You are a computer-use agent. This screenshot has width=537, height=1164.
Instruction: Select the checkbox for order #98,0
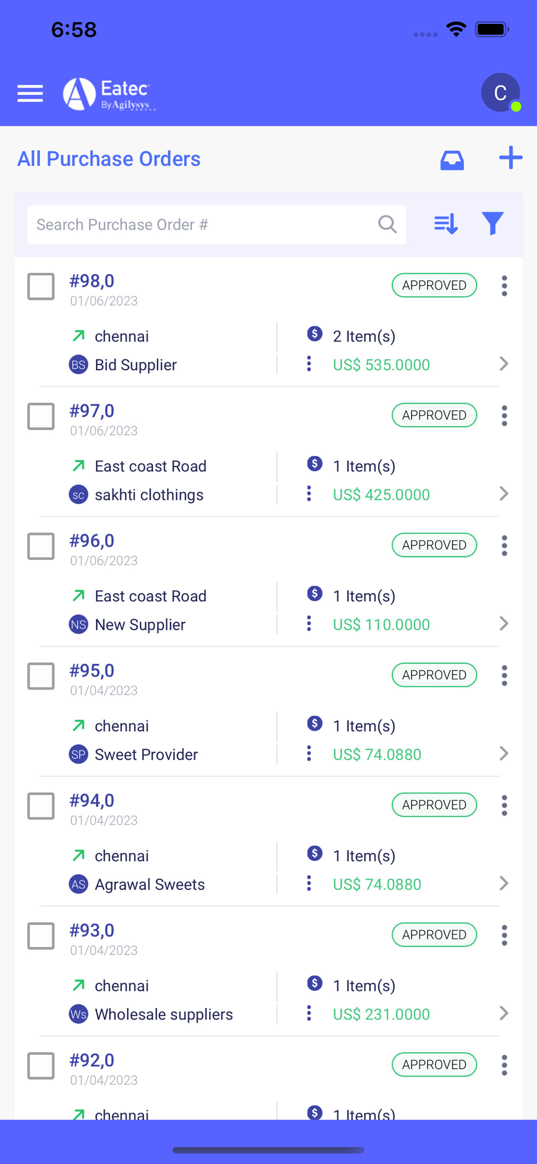pyautogui.click(x=41, y=286)
